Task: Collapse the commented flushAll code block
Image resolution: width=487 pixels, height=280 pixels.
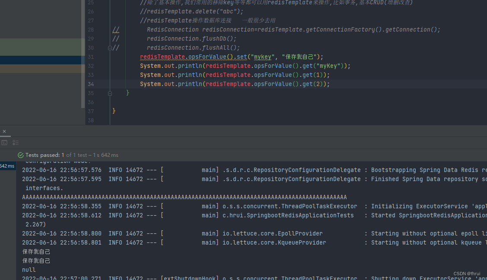Action: 110,48
